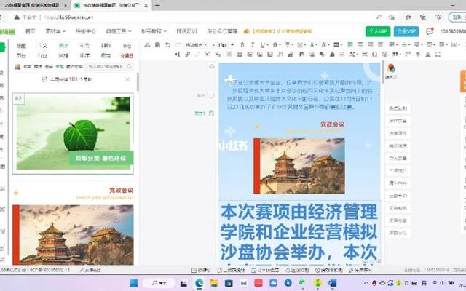466x291 pixels.
Task: Open the emoji smiley icon
Action: 384,55
